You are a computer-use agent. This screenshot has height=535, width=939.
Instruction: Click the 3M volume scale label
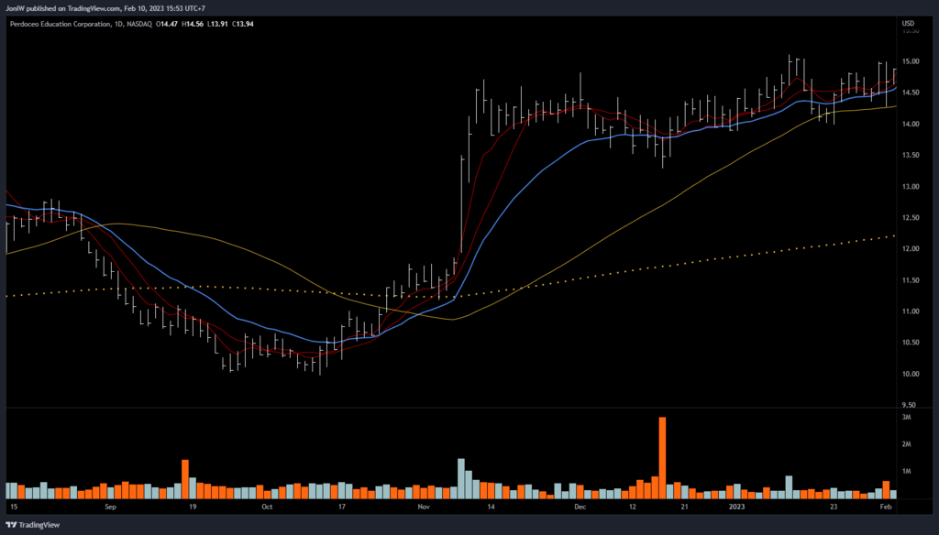pos(906,418)
